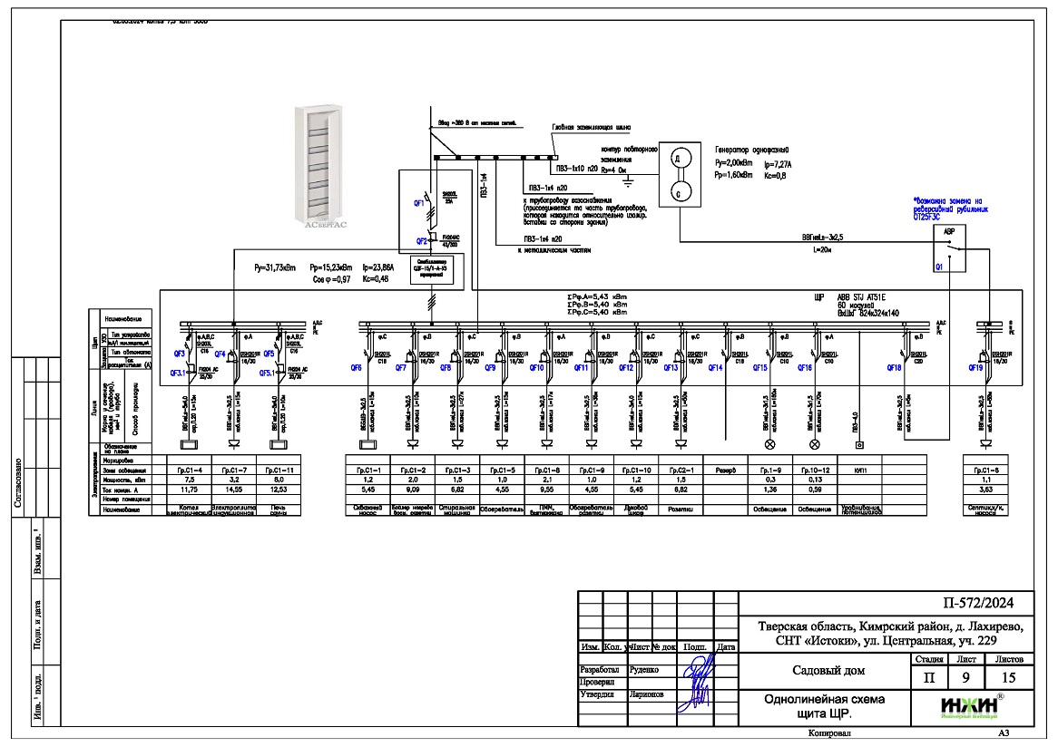
Task: Select the QF19 breaker label
Action: click(x=975, y=368)
